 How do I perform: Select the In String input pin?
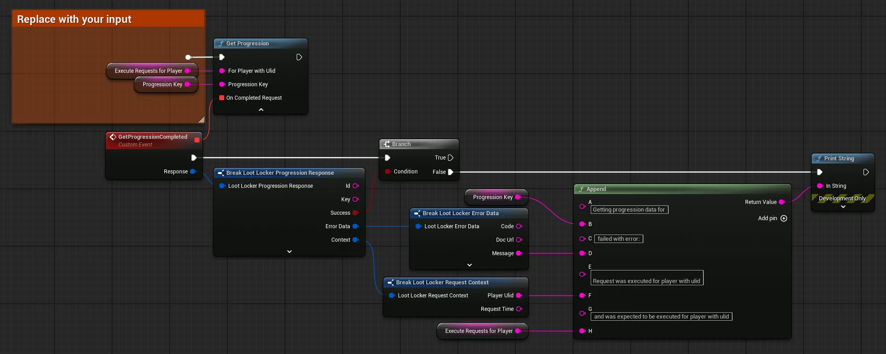[x=820, y=186]
